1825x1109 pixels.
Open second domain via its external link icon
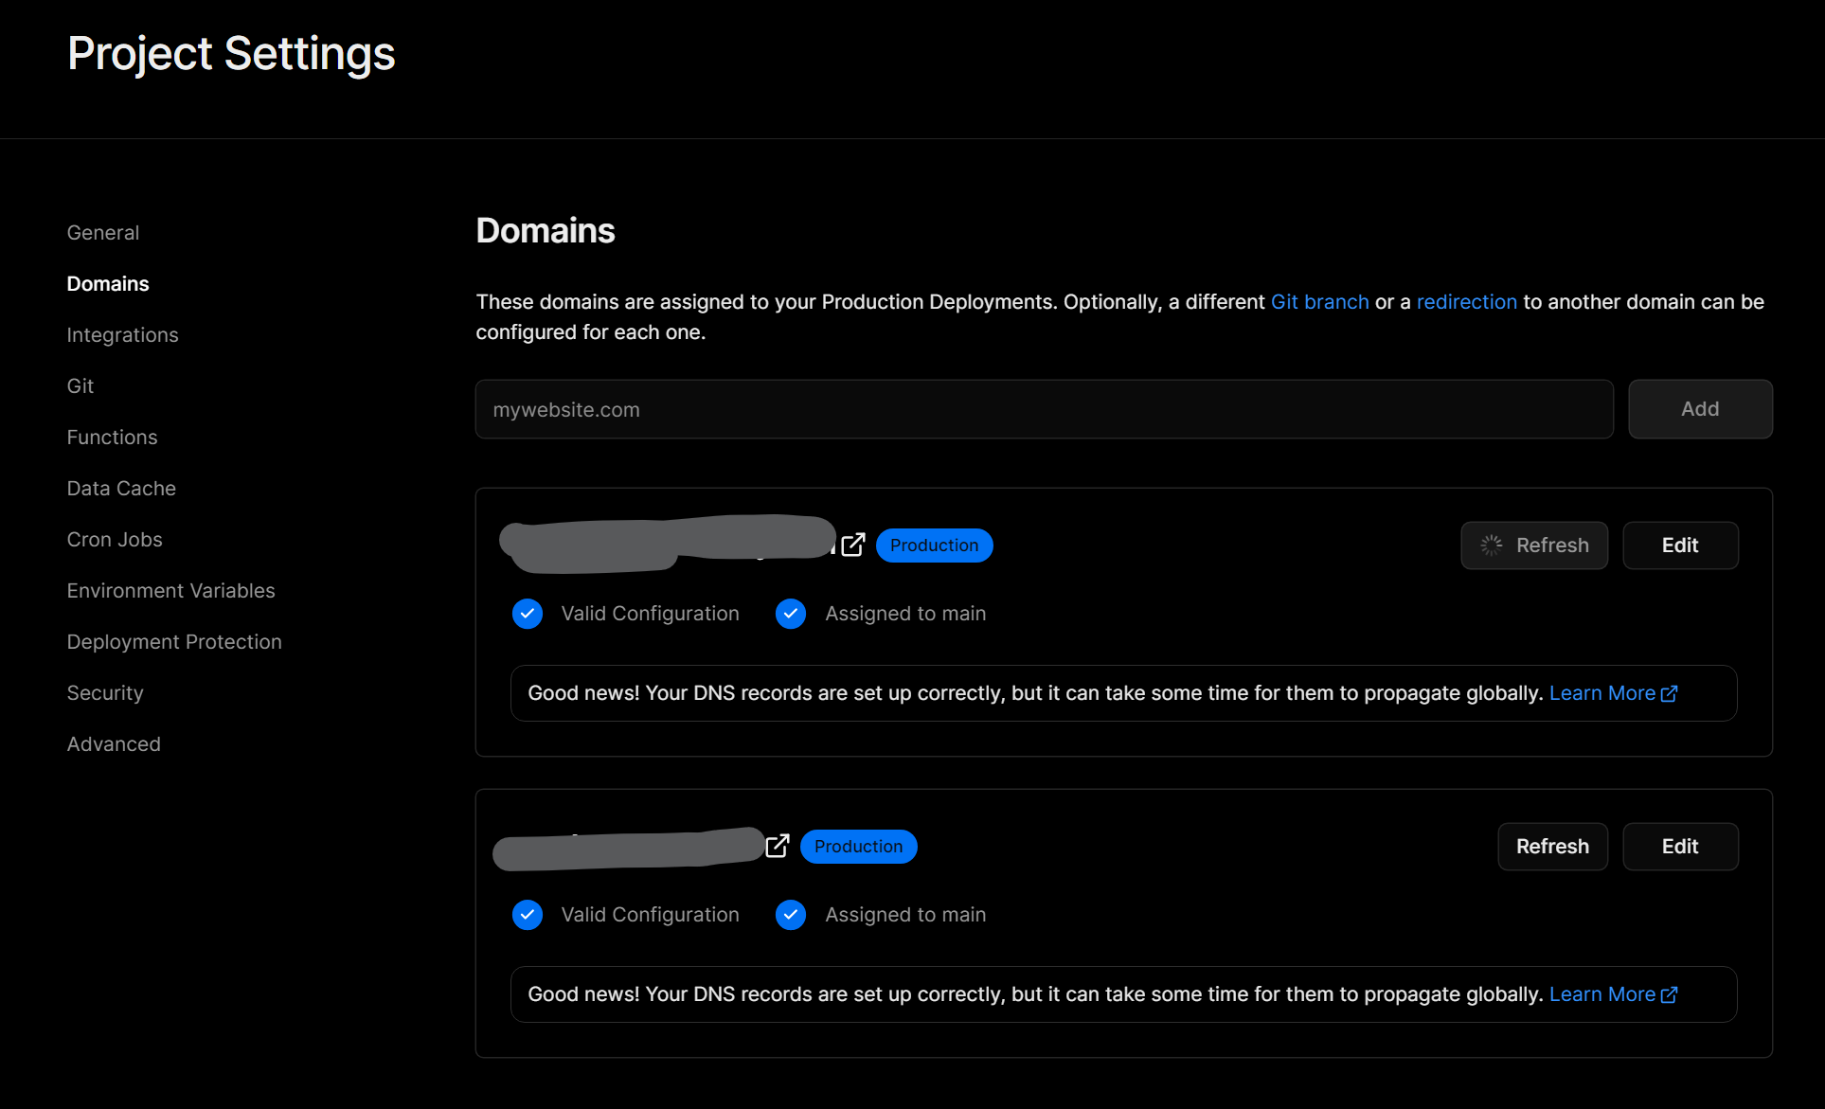[778, 846]
